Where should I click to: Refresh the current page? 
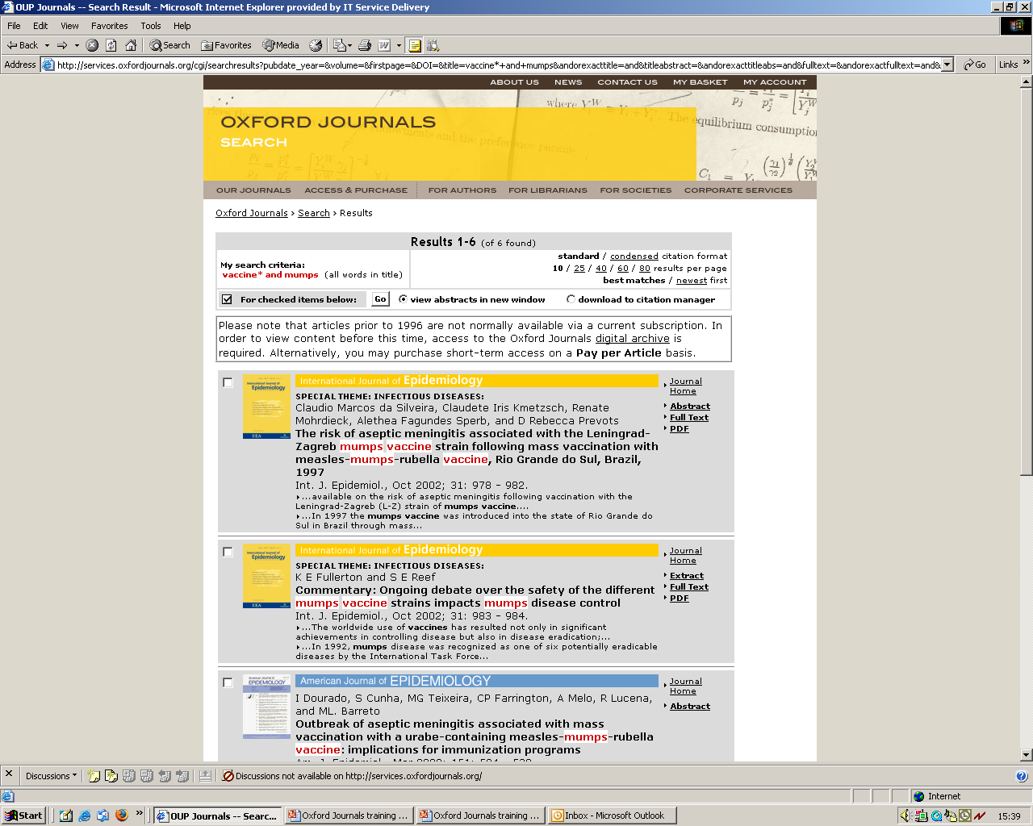pos(111,45)
